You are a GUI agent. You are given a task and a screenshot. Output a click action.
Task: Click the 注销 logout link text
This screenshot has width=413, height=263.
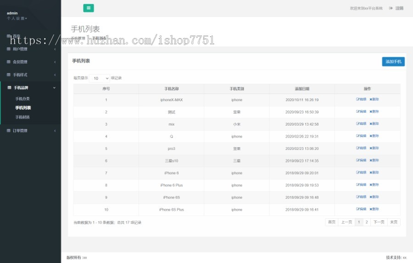click(399, 8)
